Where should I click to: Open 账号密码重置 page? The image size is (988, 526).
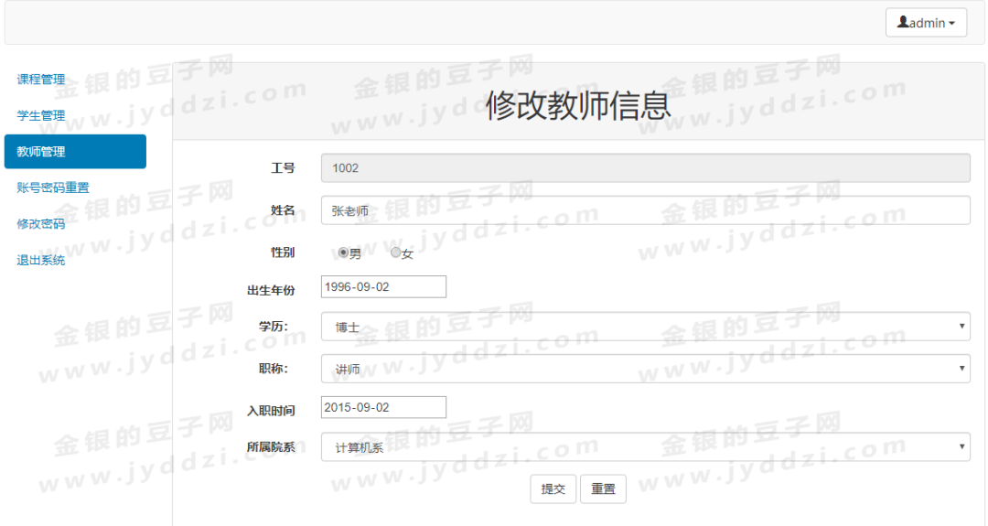53,188
